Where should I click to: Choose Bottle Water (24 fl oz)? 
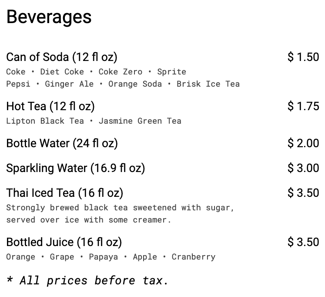pyautogui.click(x=62, y=143)
